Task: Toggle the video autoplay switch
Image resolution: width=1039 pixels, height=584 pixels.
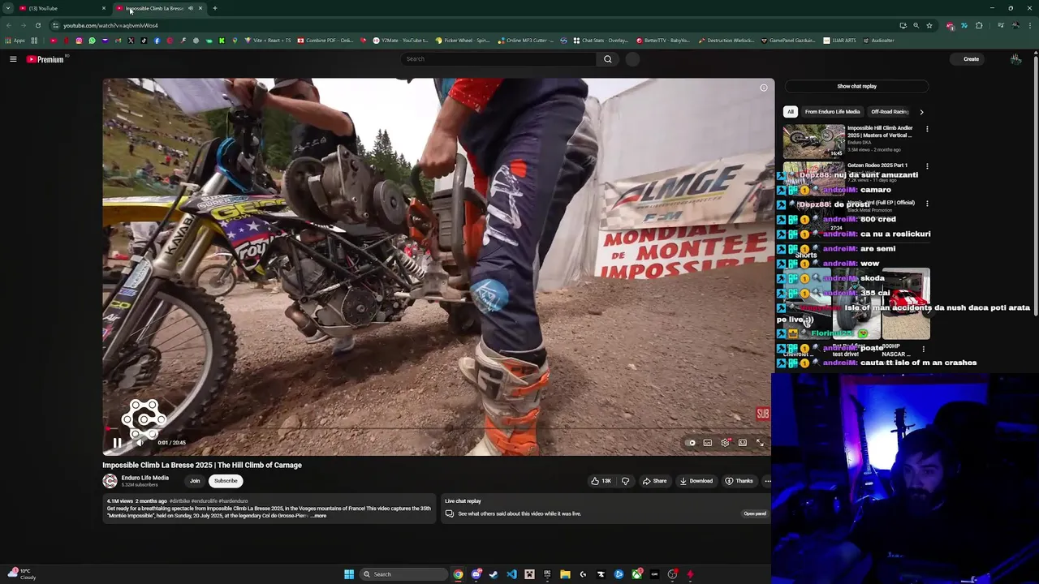Action: click(691, 443)
